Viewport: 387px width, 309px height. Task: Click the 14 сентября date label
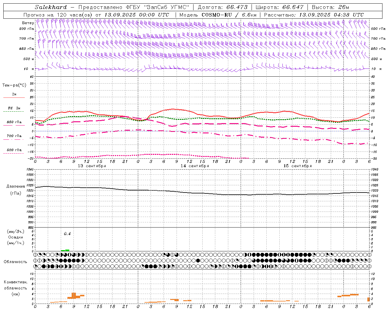click(195, 166)
